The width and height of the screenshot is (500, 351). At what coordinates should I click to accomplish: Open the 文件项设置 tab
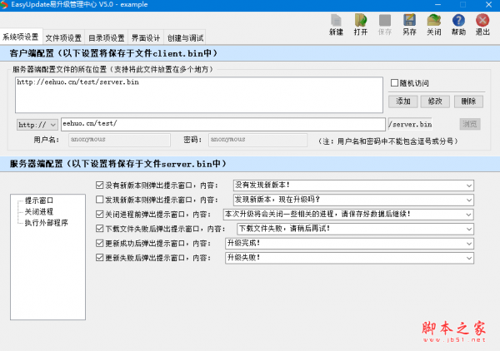[63, 38]
